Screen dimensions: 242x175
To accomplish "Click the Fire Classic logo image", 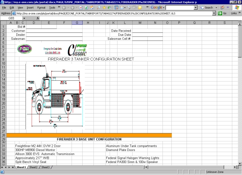I will click(78, 50).
